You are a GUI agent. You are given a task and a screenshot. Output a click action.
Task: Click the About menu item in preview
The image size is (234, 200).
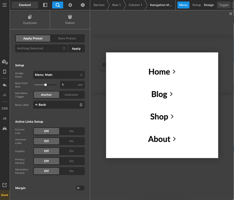(159, 139)
